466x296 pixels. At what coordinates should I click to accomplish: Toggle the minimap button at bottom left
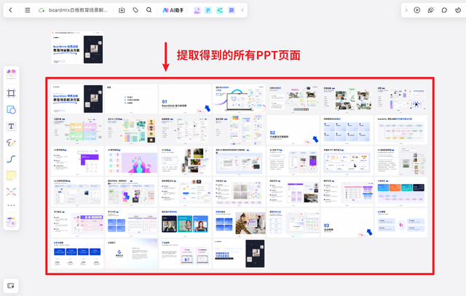pyautogui.click(x=11, y=286)
